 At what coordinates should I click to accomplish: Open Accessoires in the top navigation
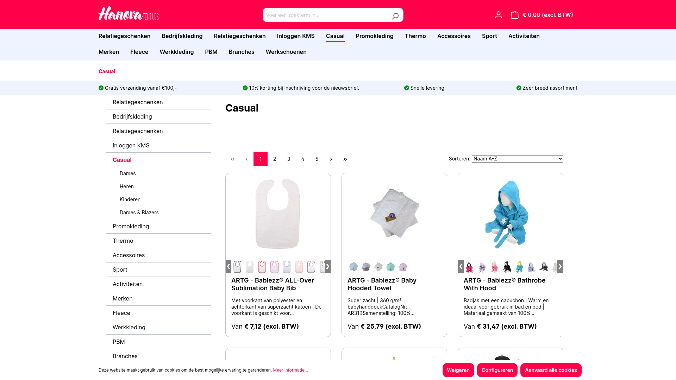pyautogui.click(x=454, y=36)
